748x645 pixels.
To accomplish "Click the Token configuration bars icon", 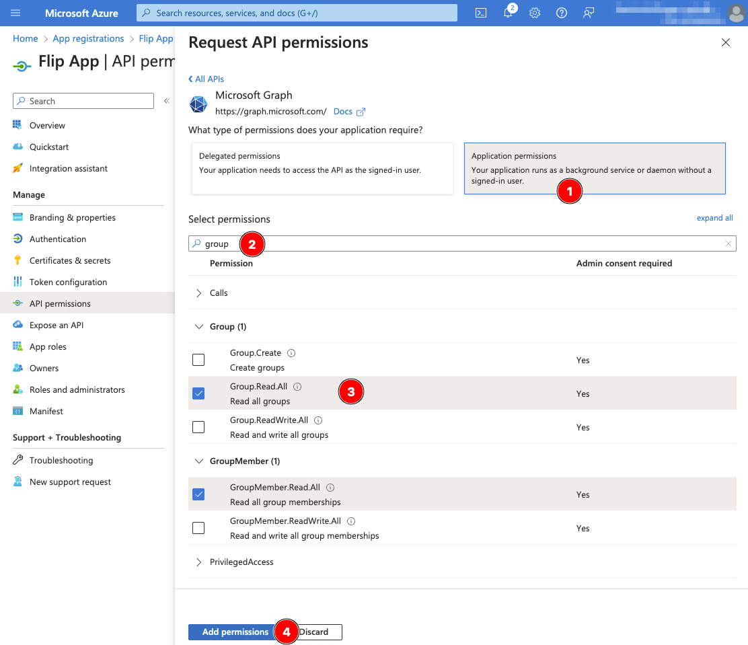I will tap(17, 281).
